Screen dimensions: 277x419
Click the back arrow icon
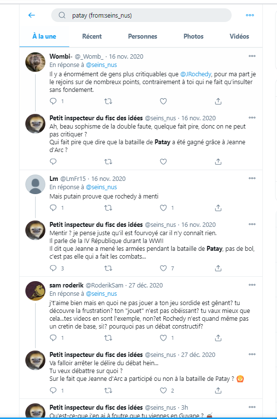point(32,15)
